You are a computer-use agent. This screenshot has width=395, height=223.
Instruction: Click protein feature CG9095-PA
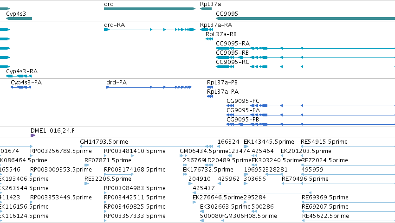click(311, 115)
